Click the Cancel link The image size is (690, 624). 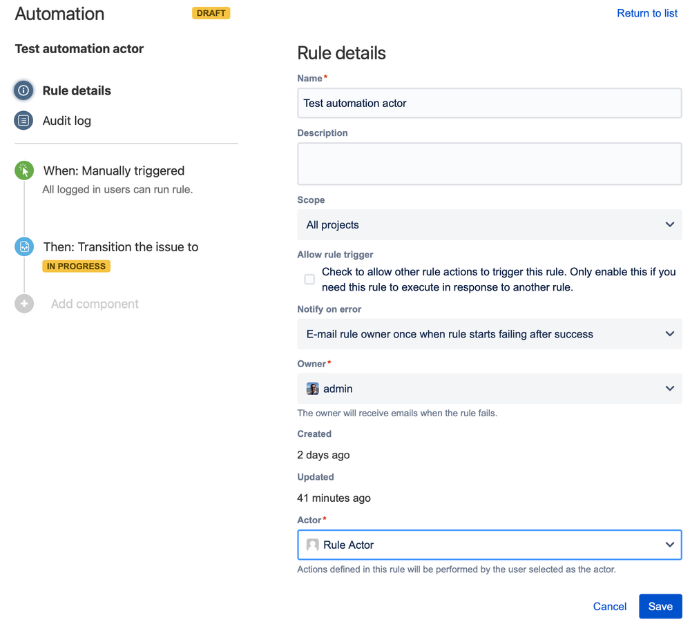coord(610,606)
